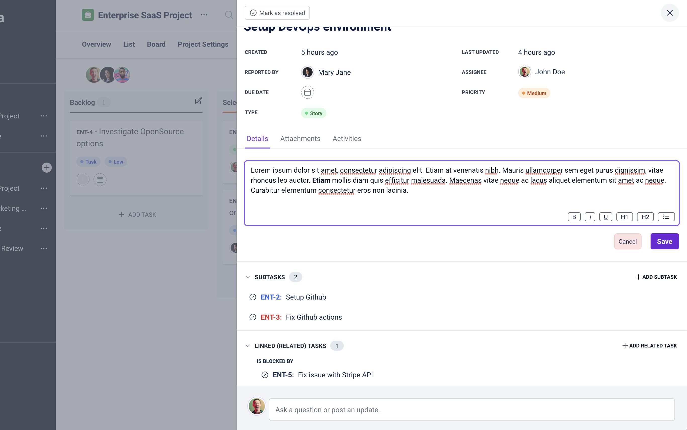Viewport: 687px width, 430px height.
Task: Insert bulleted list in description
Action: 666,217
